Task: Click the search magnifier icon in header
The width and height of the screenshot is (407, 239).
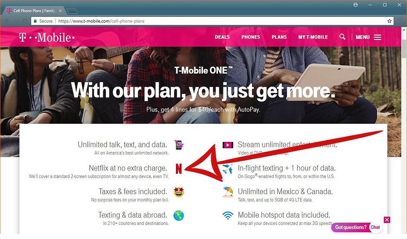Action: [x=342, y=37]
